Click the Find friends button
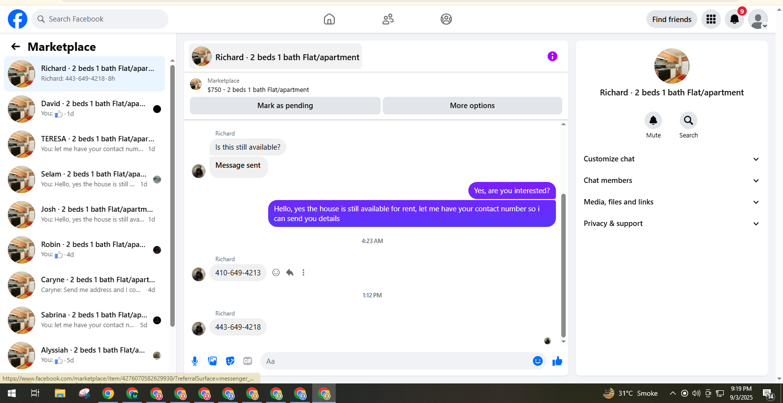The image size is (783, 403). (x=672, y=19)
